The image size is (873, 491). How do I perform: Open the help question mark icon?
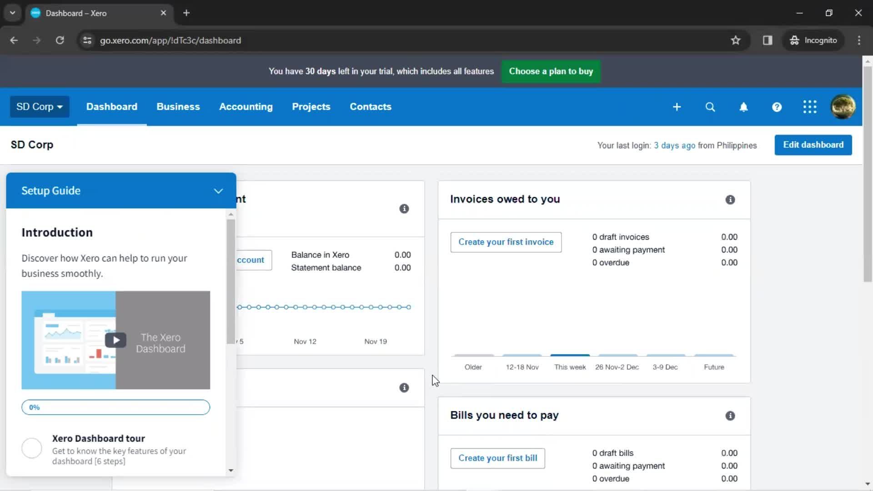pyautogui.click(x=777, y=107)
